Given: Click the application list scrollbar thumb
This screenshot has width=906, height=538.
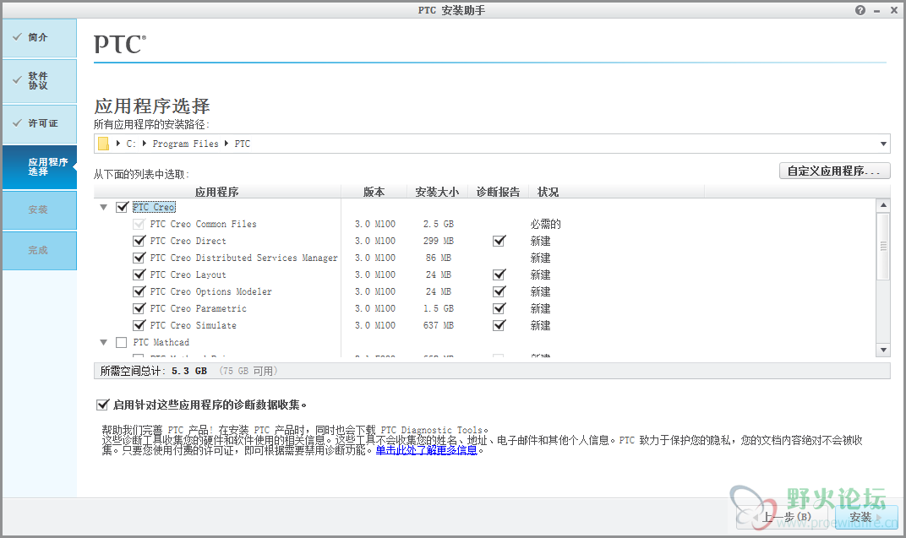Looking at the screenshot, I should pos(883,247).
